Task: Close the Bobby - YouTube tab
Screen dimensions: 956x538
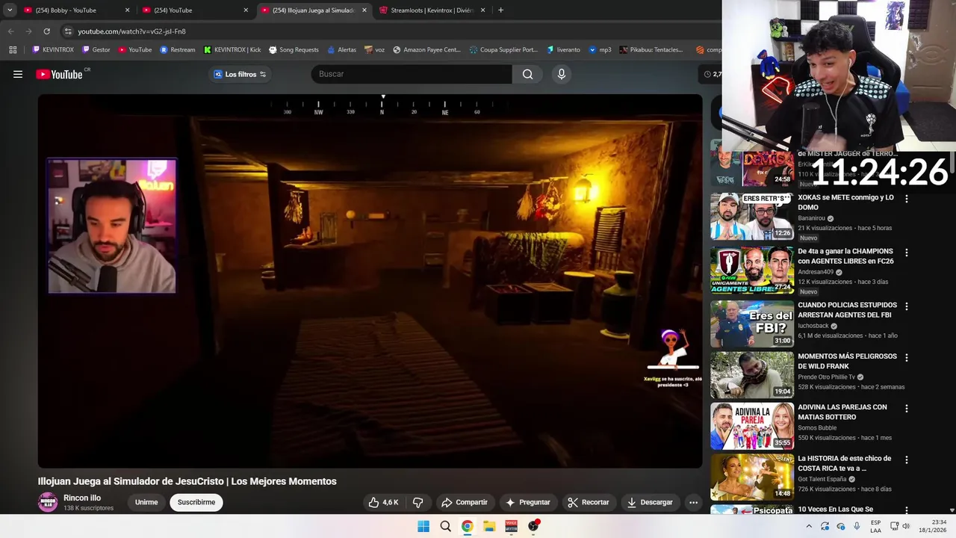Action: [127, 10]
